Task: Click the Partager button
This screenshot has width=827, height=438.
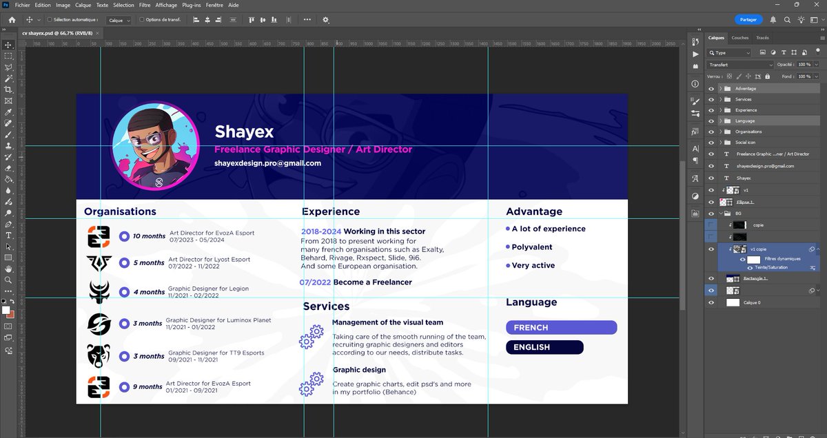Action: (x=749, y=20)
